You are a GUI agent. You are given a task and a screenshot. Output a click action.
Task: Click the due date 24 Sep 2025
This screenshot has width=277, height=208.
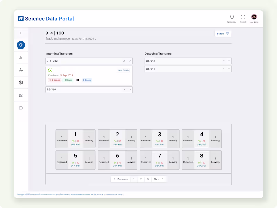tap(66, 75)
